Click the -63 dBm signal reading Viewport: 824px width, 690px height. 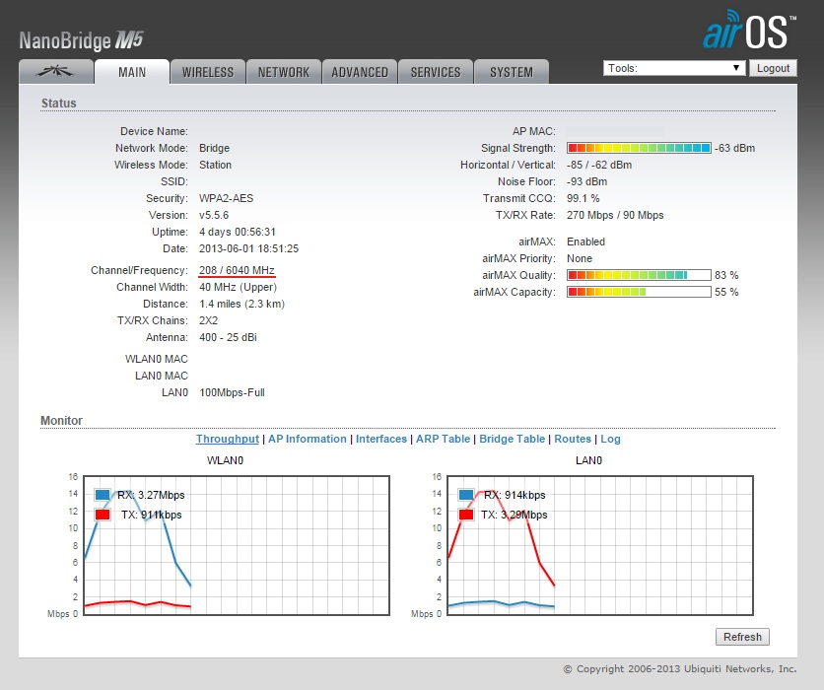(x=734, y=148)
